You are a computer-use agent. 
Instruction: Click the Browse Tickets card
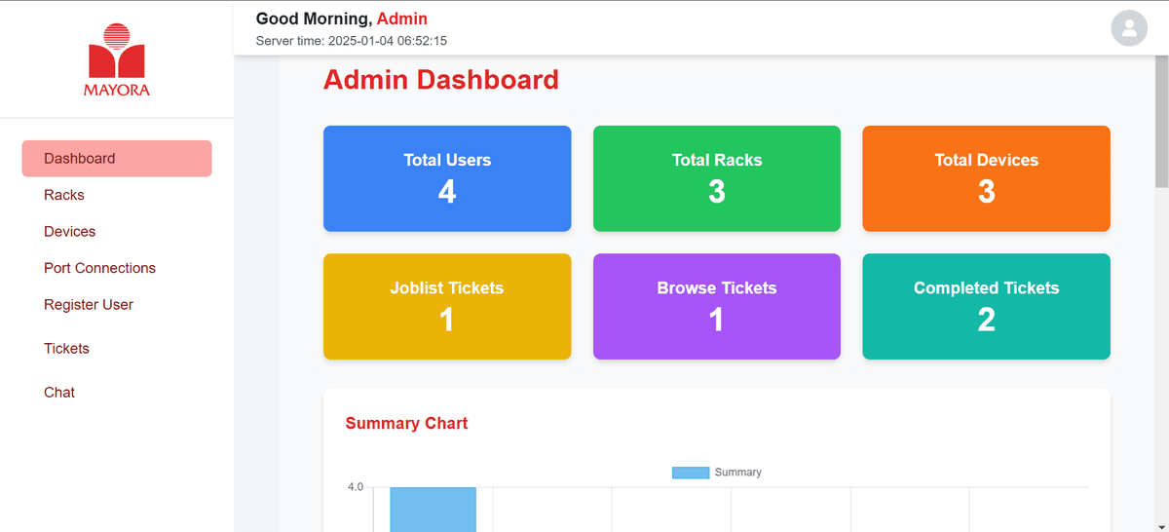(717, 306)
